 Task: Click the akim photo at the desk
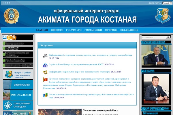click(156, 89)
